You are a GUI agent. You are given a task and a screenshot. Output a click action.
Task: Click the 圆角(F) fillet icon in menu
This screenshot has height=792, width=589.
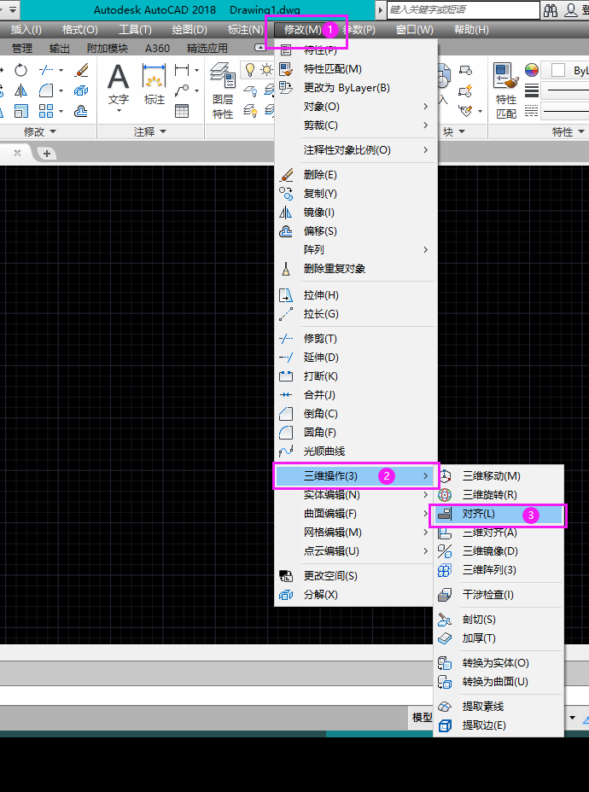coord(286,433)
